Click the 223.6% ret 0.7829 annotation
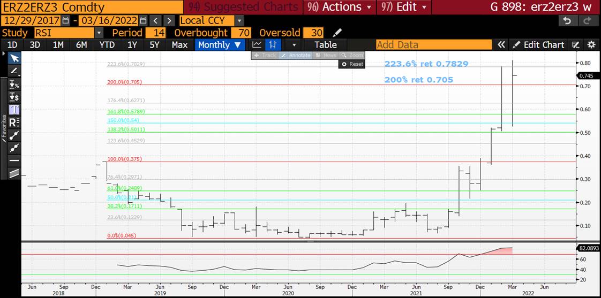Viewport: 601px width, 298px height. (x=426, y=64)
